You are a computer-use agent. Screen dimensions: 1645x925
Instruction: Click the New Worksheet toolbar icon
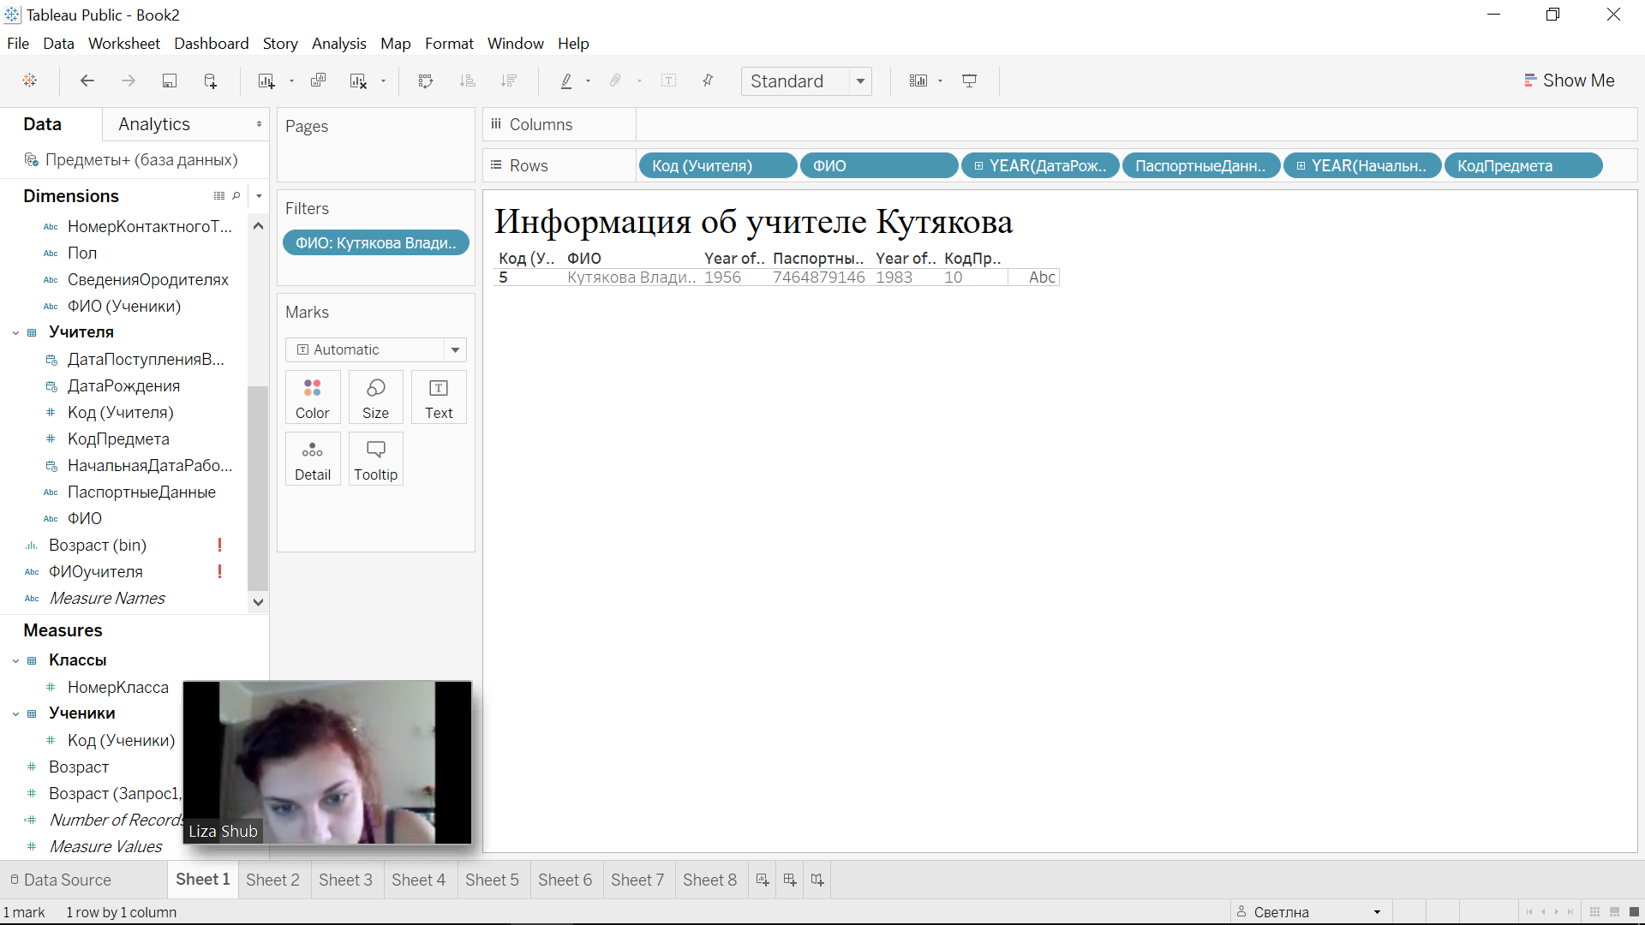pyautogui.click(x=266, y=81)
